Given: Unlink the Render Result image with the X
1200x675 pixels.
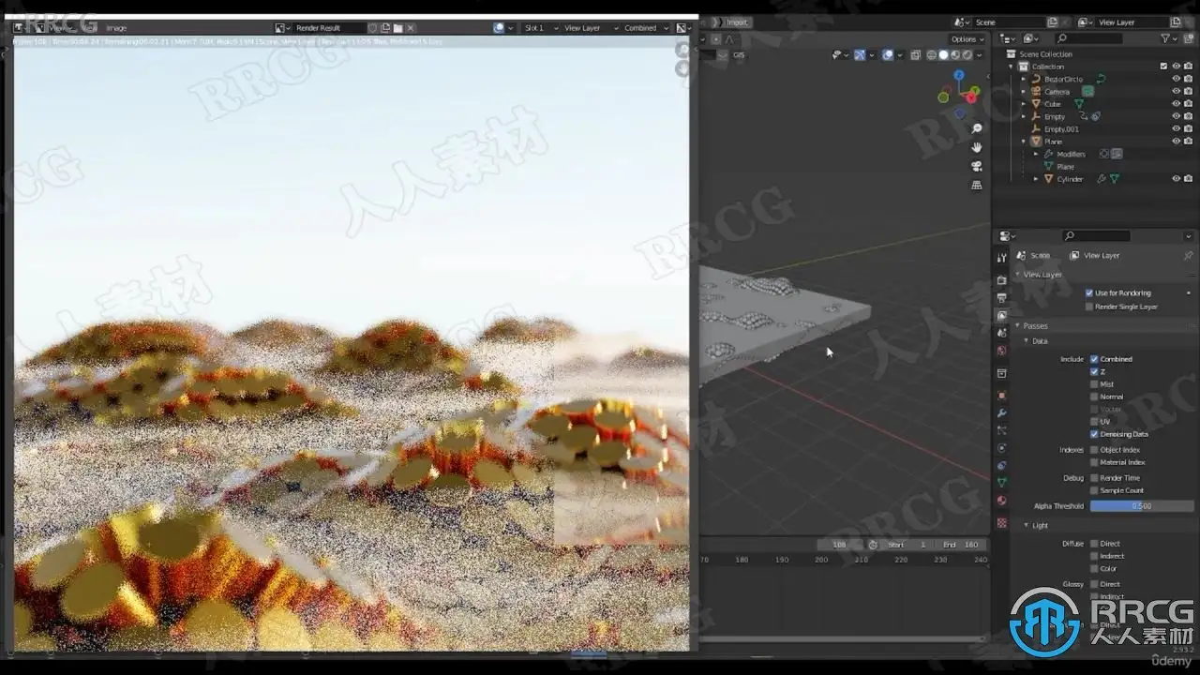Looking at the screenshot, I should (x=411, y=28).
